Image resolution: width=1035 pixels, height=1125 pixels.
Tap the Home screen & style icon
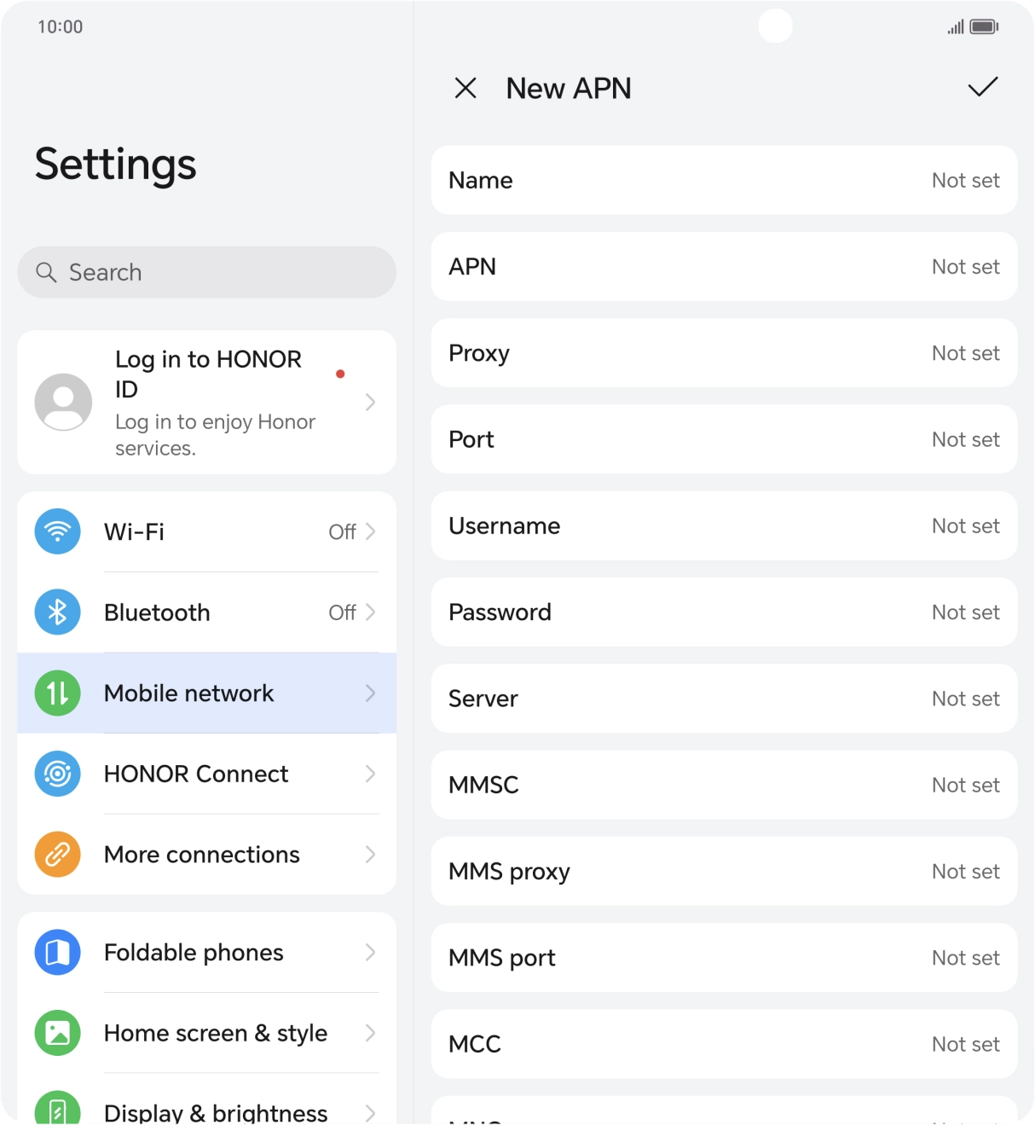(x=57, y=1033)
